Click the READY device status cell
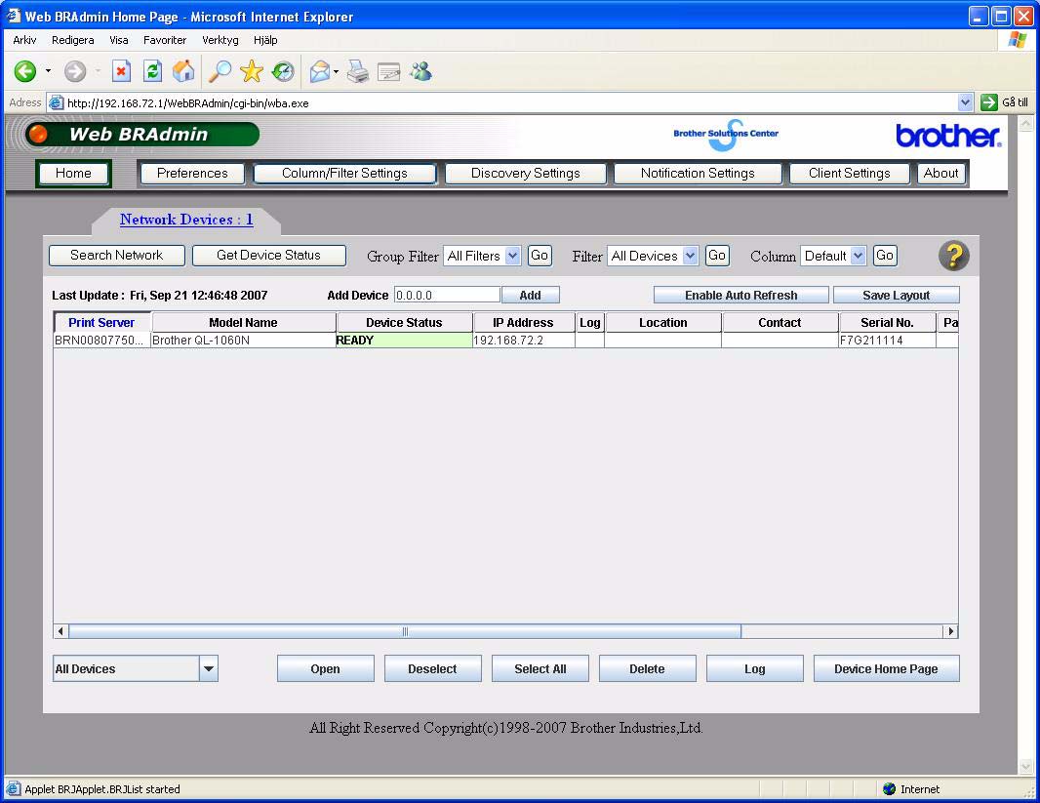Viewport: 1040px width, 803px height. click(405, 341)
